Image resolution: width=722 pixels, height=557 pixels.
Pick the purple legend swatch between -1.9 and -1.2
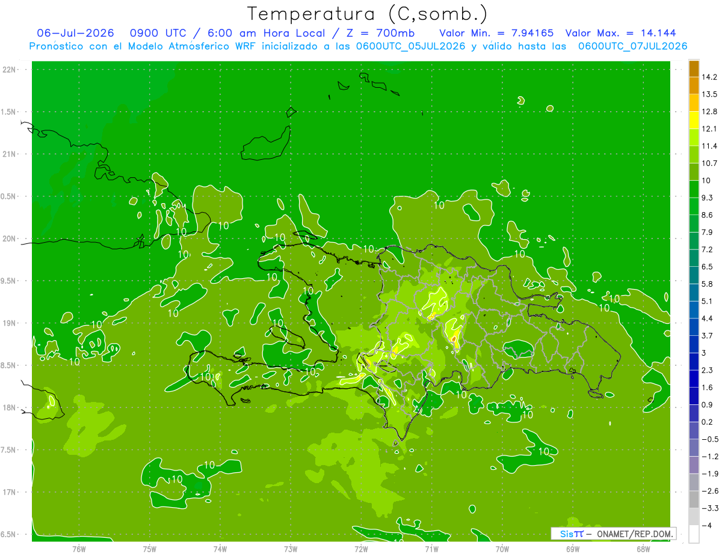[694, 464]
